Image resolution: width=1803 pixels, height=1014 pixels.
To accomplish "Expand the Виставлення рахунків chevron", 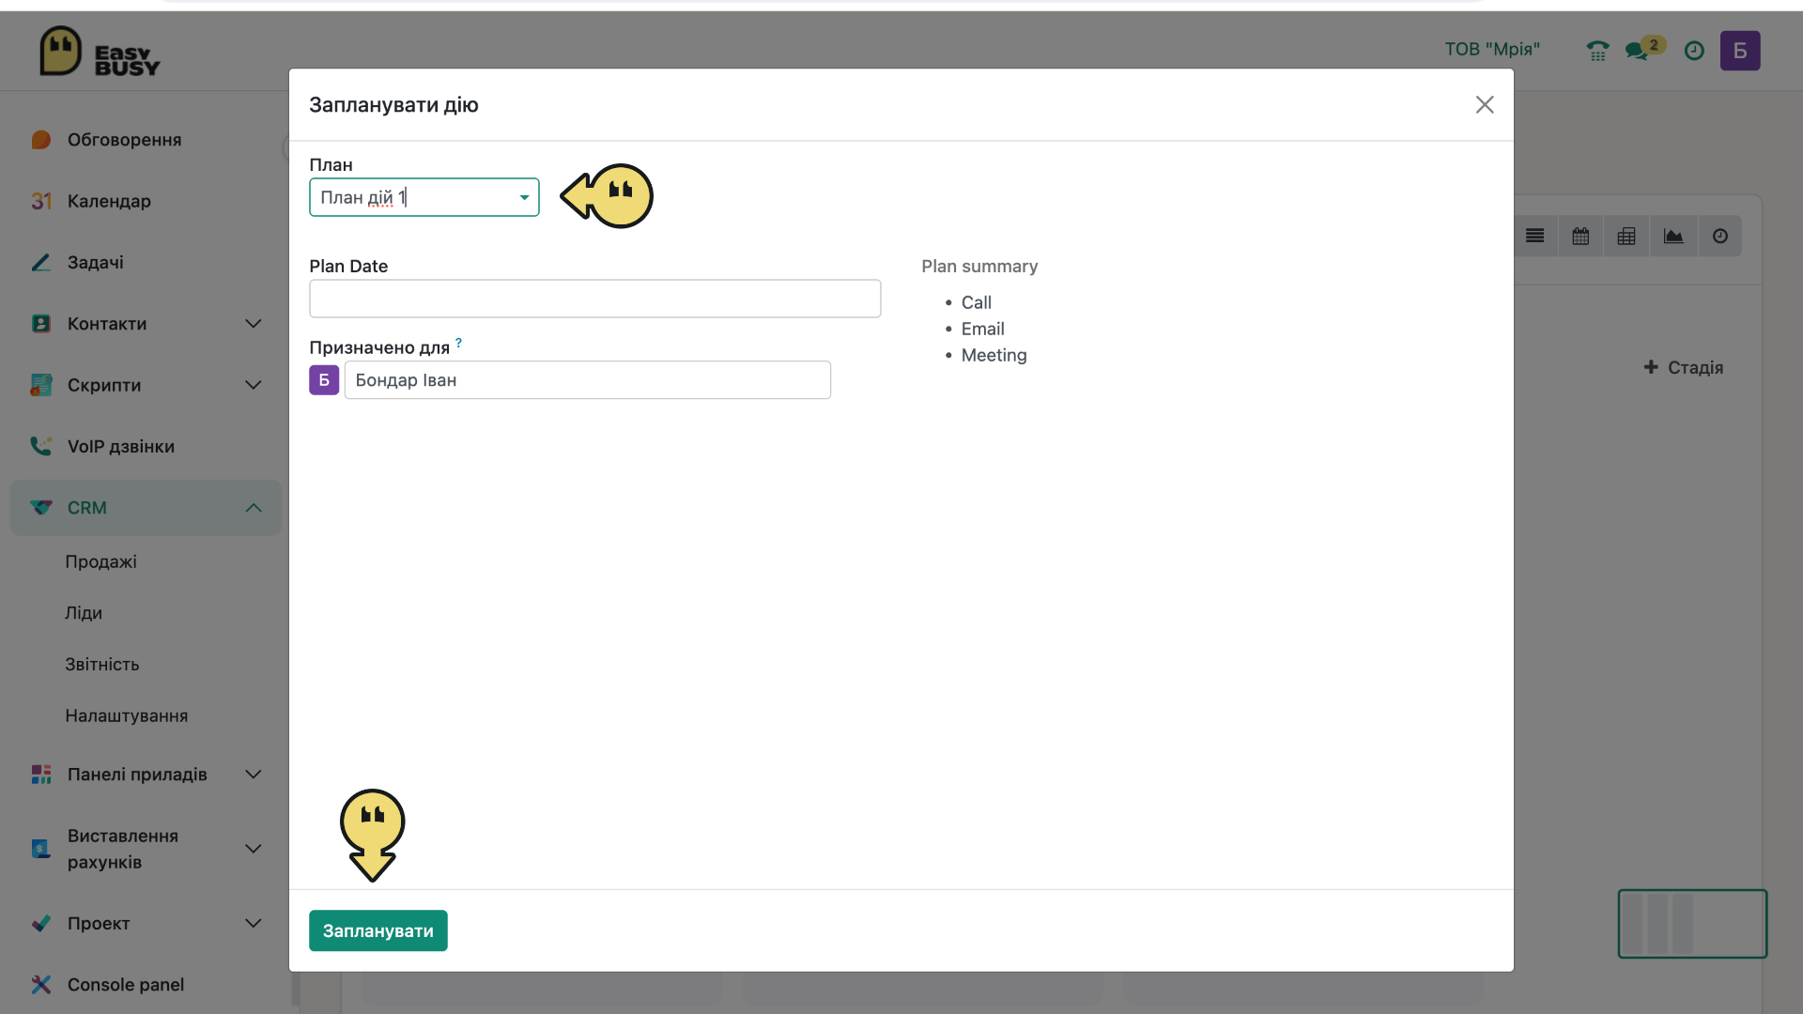I will 253,849.
